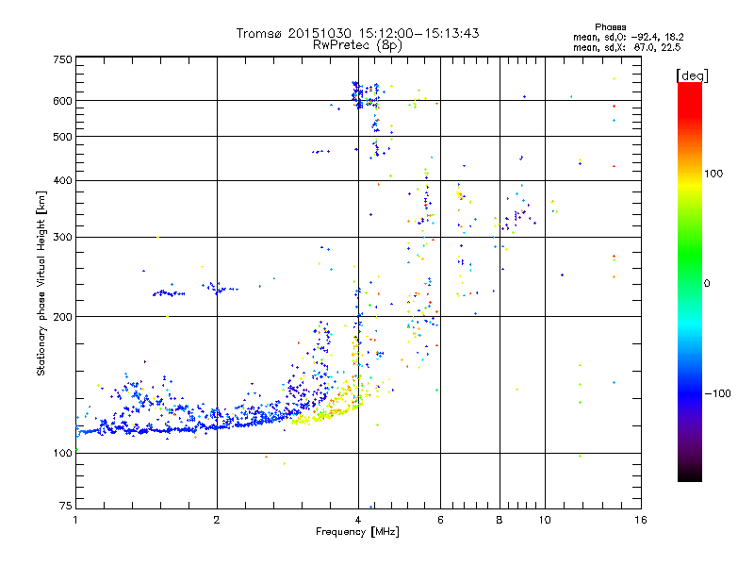Screen dimensions: 754x566
Task: Click the y-axis tick label '200'
Action: pyautogui.click(x=62, y=317)
